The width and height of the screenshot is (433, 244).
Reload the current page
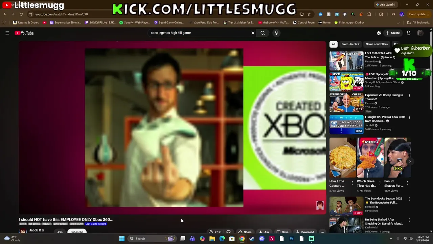click(21, 14)
